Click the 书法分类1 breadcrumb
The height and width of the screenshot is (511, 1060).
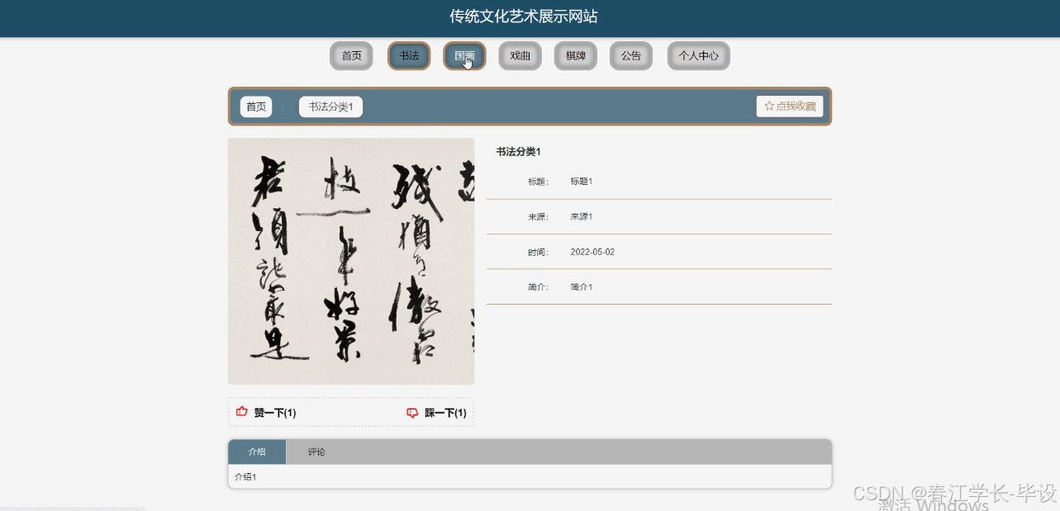coord(330,106)
